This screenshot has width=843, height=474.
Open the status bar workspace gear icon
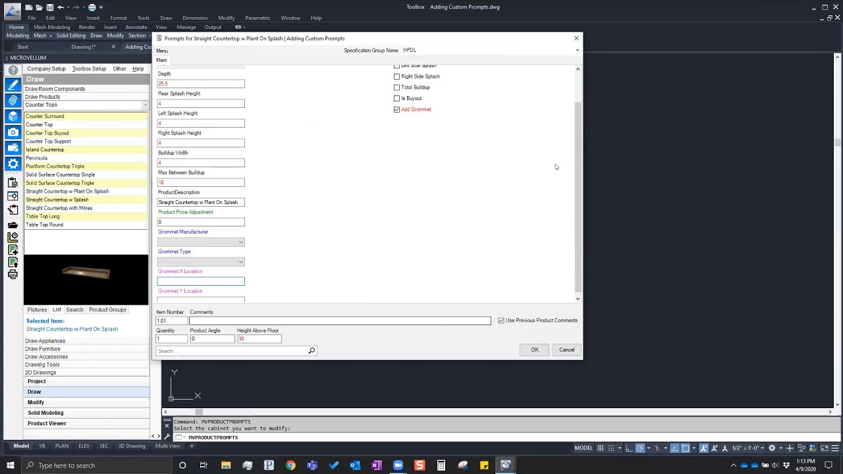click(x=772, y=448)
